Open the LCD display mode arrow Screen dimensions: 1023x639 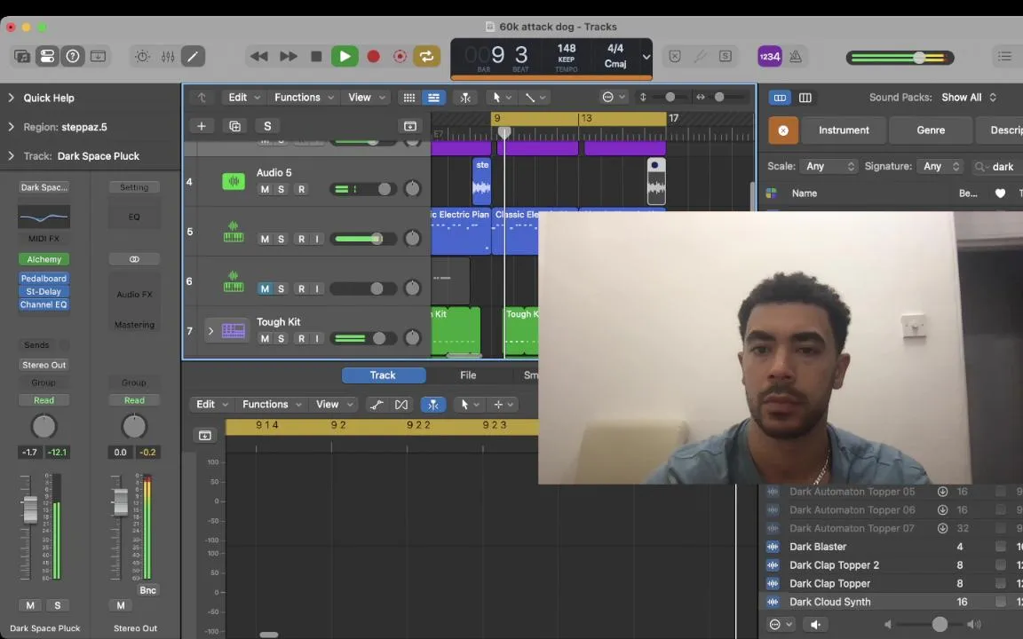(x=646, y=57)
